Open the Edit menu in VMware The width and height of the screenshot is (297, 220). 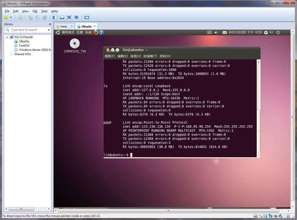(16, 11)
